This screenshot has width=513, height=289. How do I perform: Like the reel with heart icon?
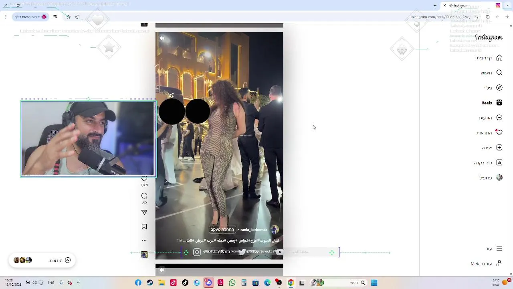pyautogui.click(x=144, y=179)
